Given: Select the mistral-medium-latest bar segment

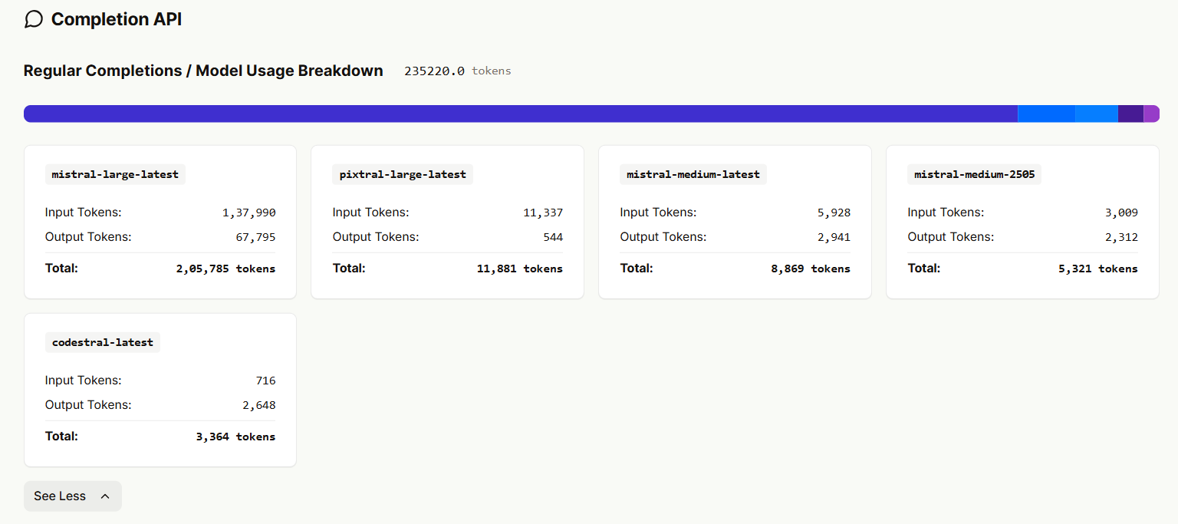Looking at the screenshot, I should click(x=1097, y=114).
